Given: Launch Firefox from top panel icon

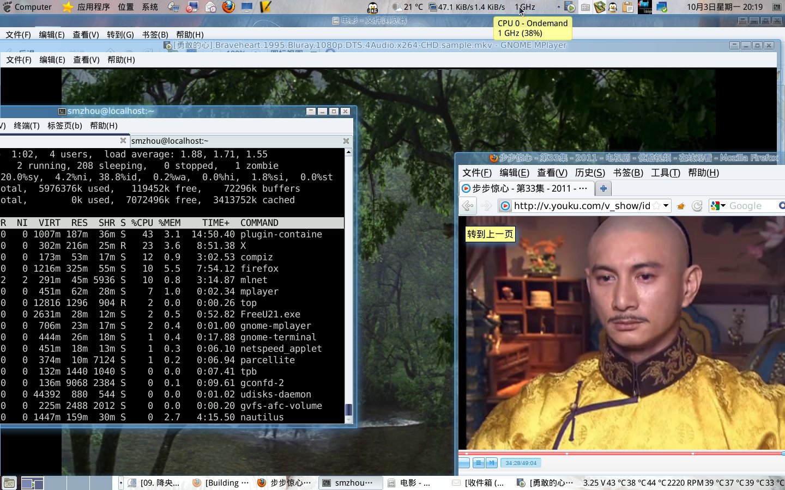Looking at the screenshot, I should click(x=228, y=7).
